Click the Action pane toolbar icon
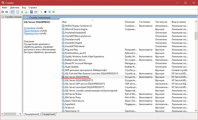The height and width of the screenshot is (120, 198). (36, 12)
